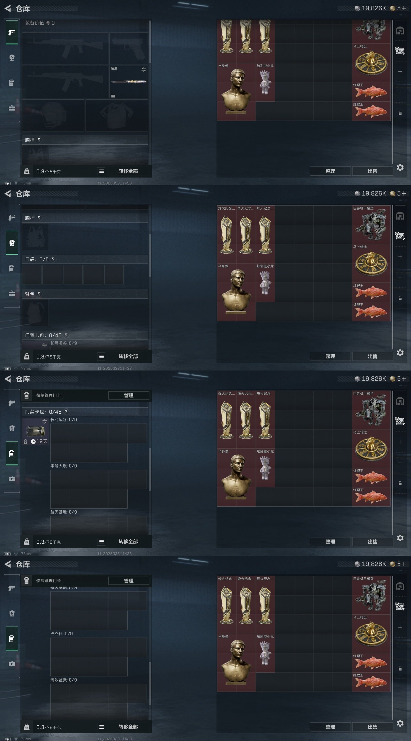This screenshot has width=411, height=741.
Task: Click the scrollbar thumb beside 装备价值 header
Action: click(x=150, y=42)
